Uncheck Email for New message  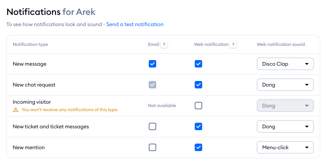[x=152, y=64]
